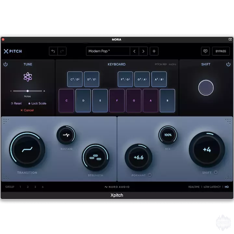Click the FORMANT knob showing +6.6
The height and width of the screenshot is (234, 234).
point(138,157)
